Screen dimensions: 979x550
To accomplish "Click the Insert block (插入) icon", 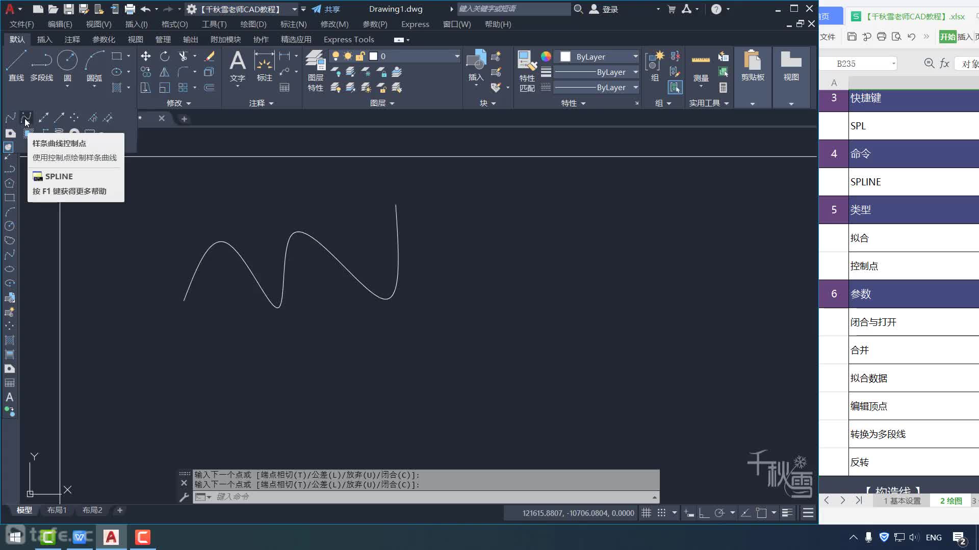I will (476, 66).
